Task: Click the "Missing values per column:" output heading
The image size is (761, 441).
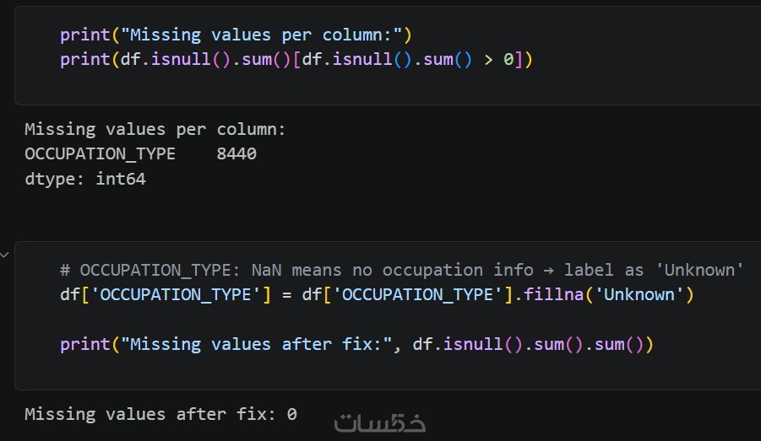Action: pos(155,130)
